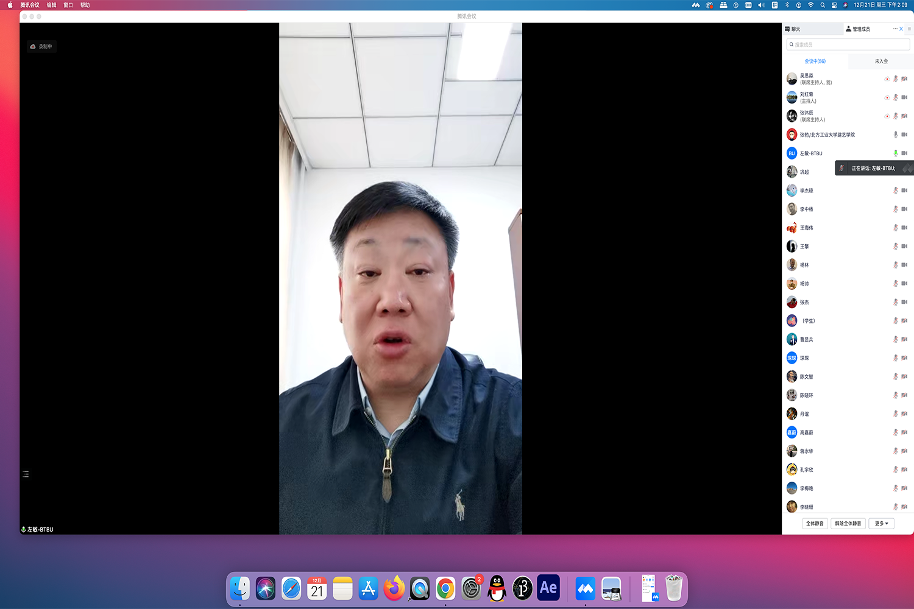Click 张勃's avatar in the member list
Image resolution: width=914 pixels, height=609 pixels.
point(792,135)
